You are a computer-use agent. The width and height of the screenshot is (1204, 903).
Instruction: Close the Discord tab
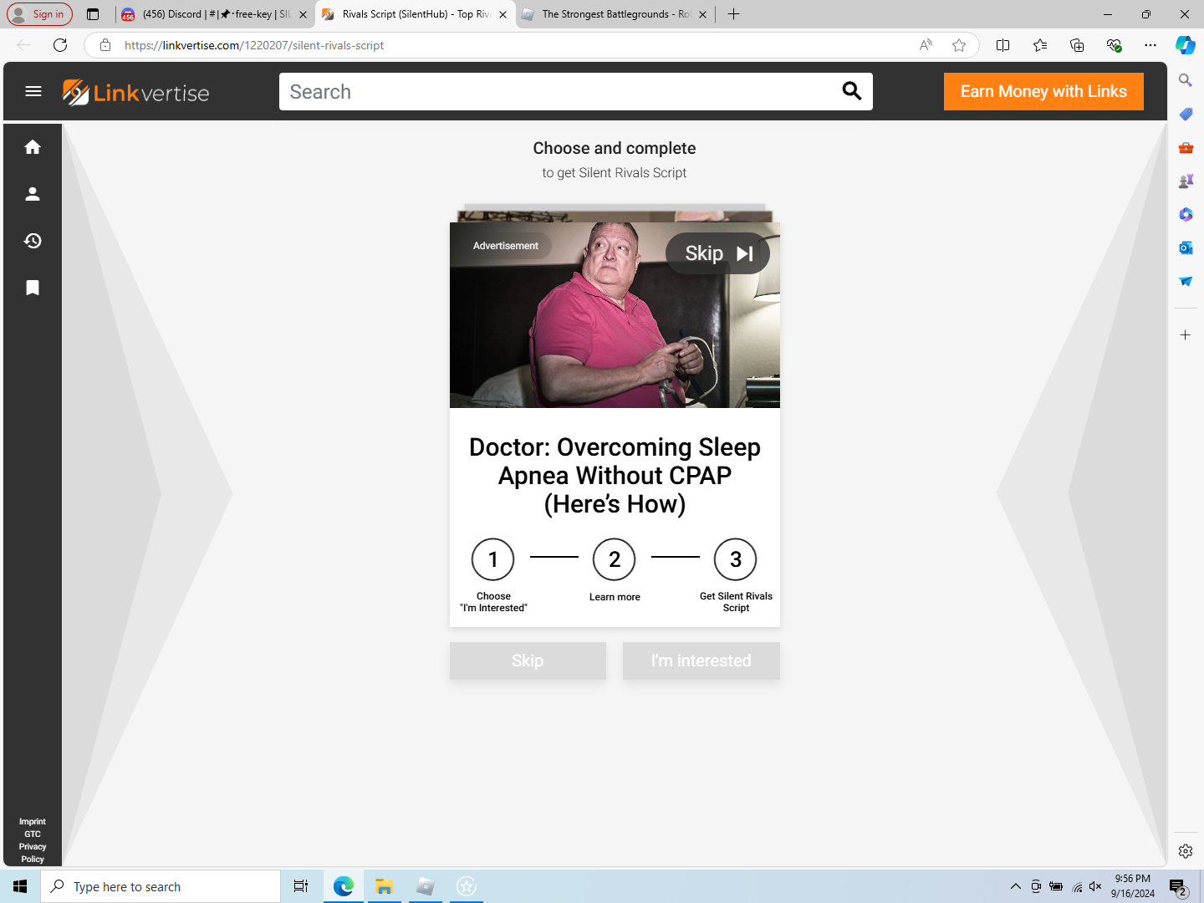(303, 14)
